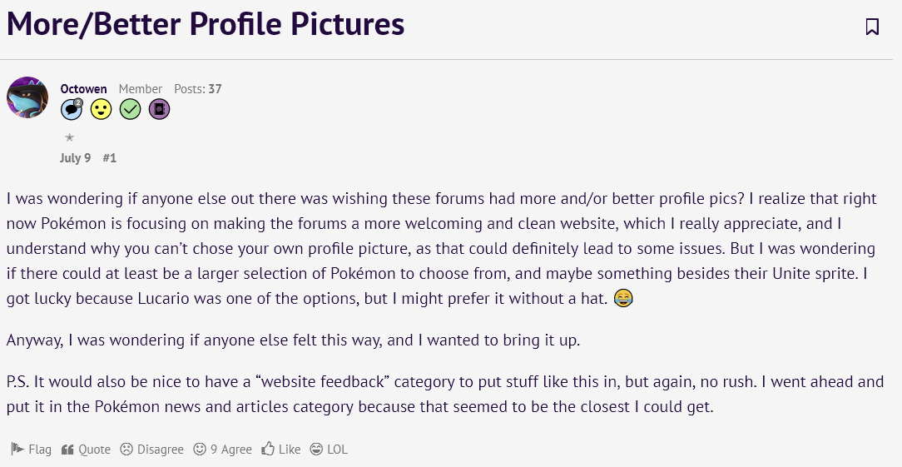This screenshot has width=902, height=467.
Task: Open Octowen's Lucario avatar picture
Action: pos(27,97)
